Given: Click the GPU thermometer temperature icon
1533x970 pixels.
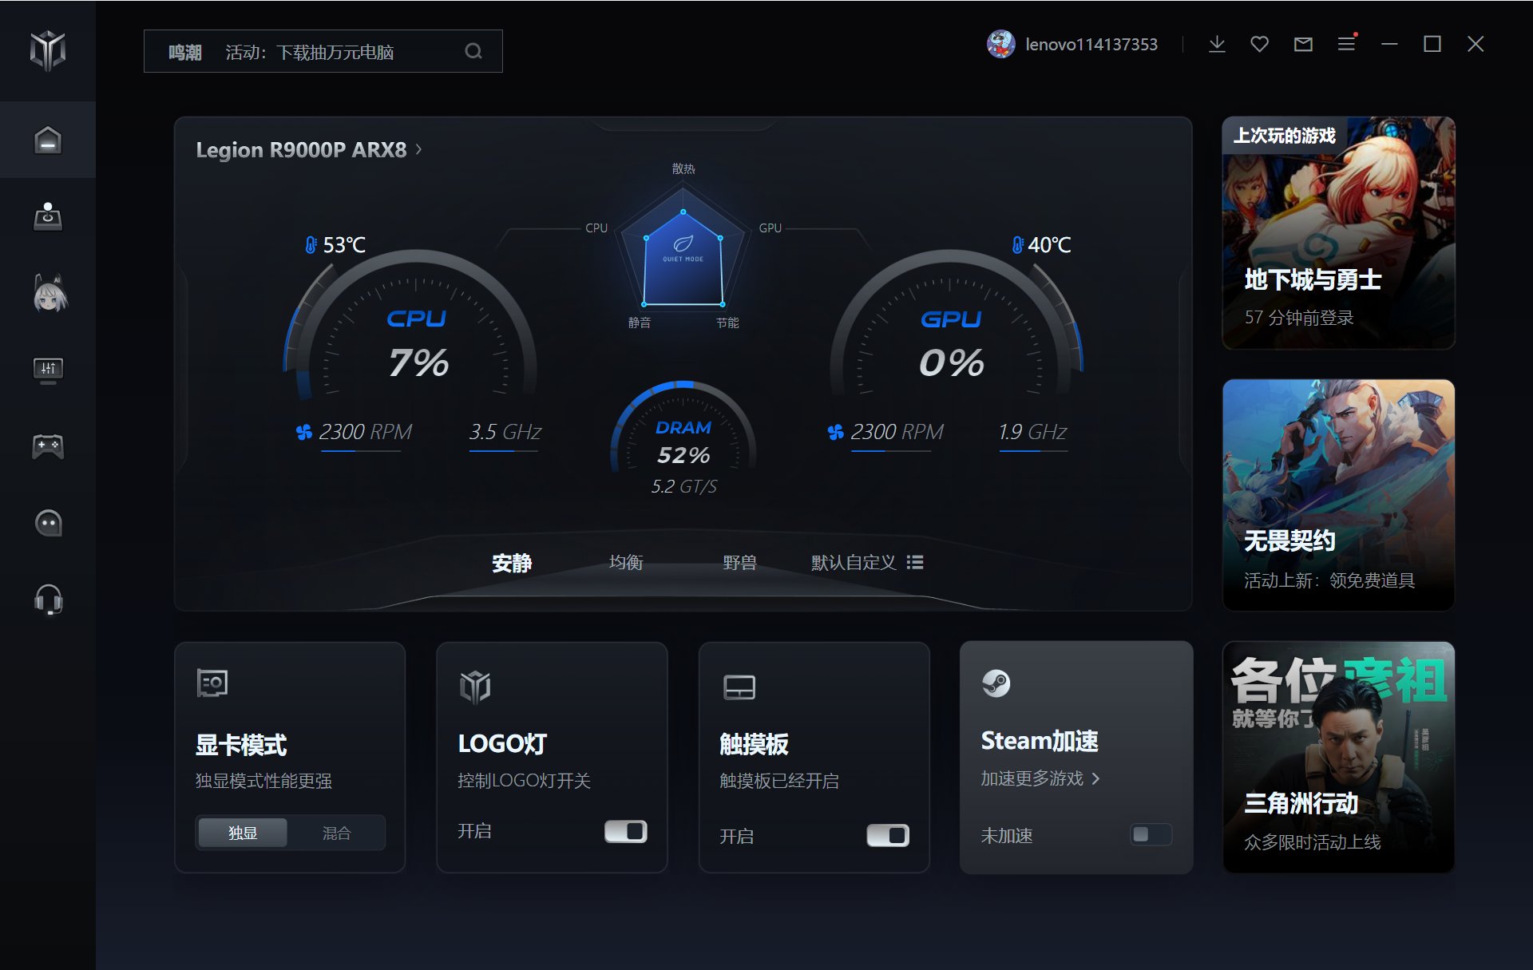Looking at the screenshot, I should coord(1017,244).
